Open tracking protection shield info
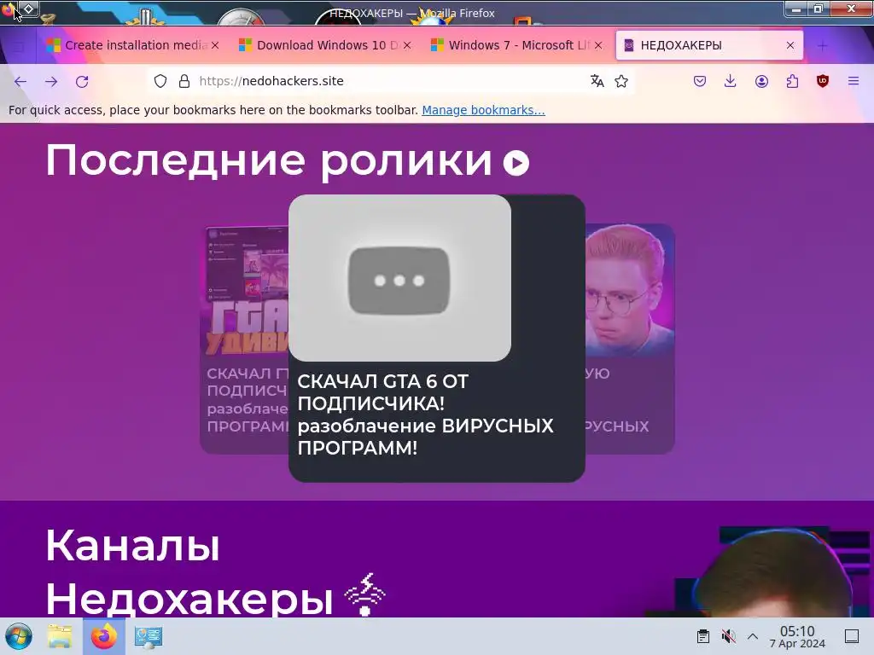This screenshot has width=874, height=655. pyautogui.click(x=160, y=81)
